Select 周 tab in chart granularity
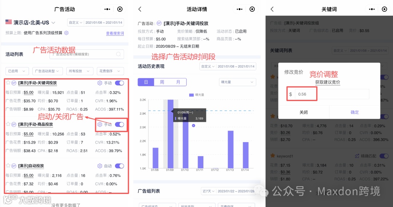This screenshot has height=207, width=393. tap(162, 82)
